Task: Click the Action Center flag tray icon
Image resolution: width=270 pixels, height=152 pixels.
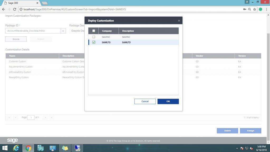Action: tap(242, 148)
